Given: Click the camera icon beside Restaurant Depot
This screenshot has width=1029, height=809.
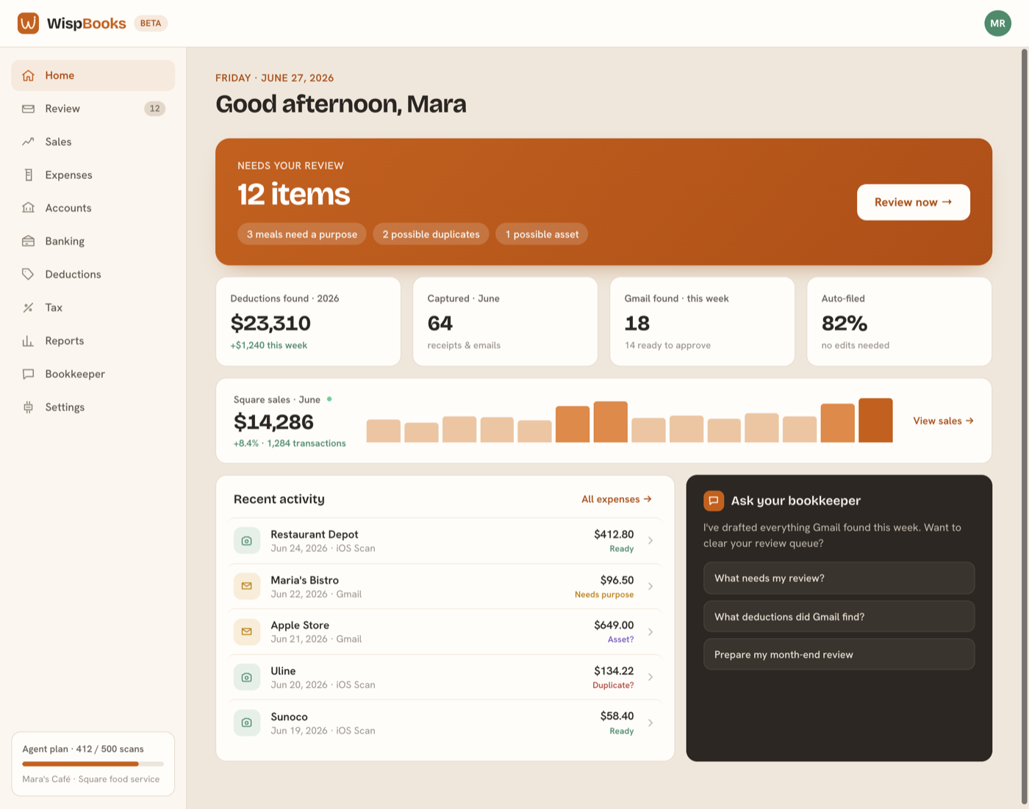Looking at the screenshot, I should (247, 541).
